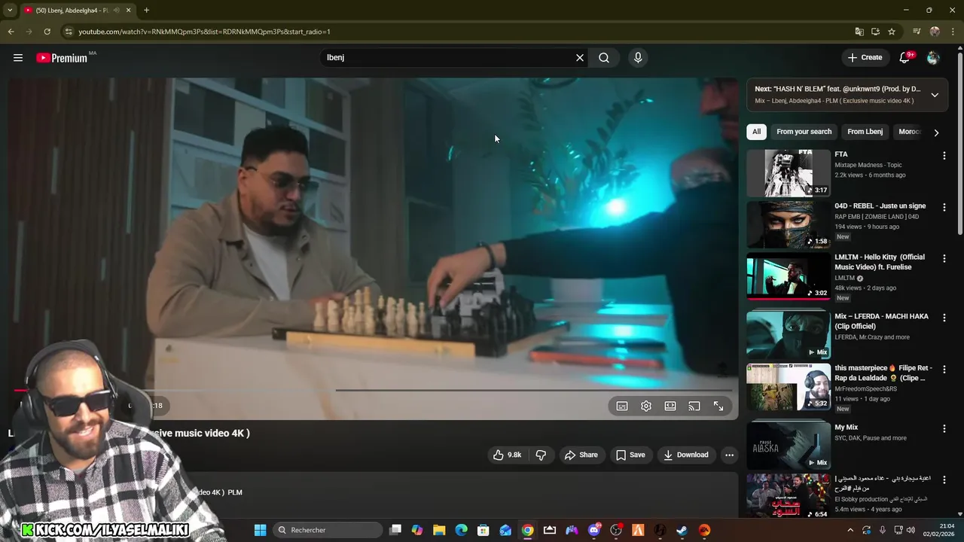
Task: Download the video
Action: (x=685, y=455)
